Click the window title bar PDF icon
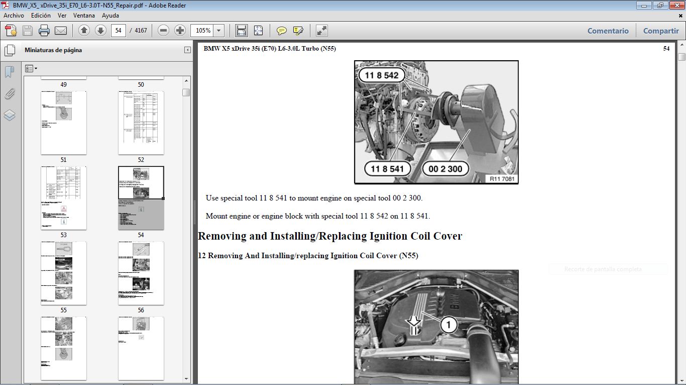686x385 pixels. pos(7,6)
